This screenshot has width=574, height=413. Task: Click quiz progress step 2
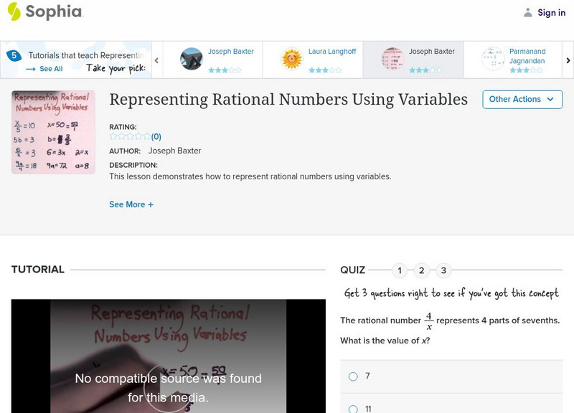(421, 270)
